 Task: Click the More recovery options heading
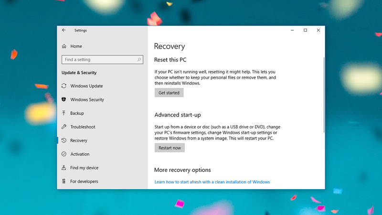pyautogui.click(x=182, y=170)
